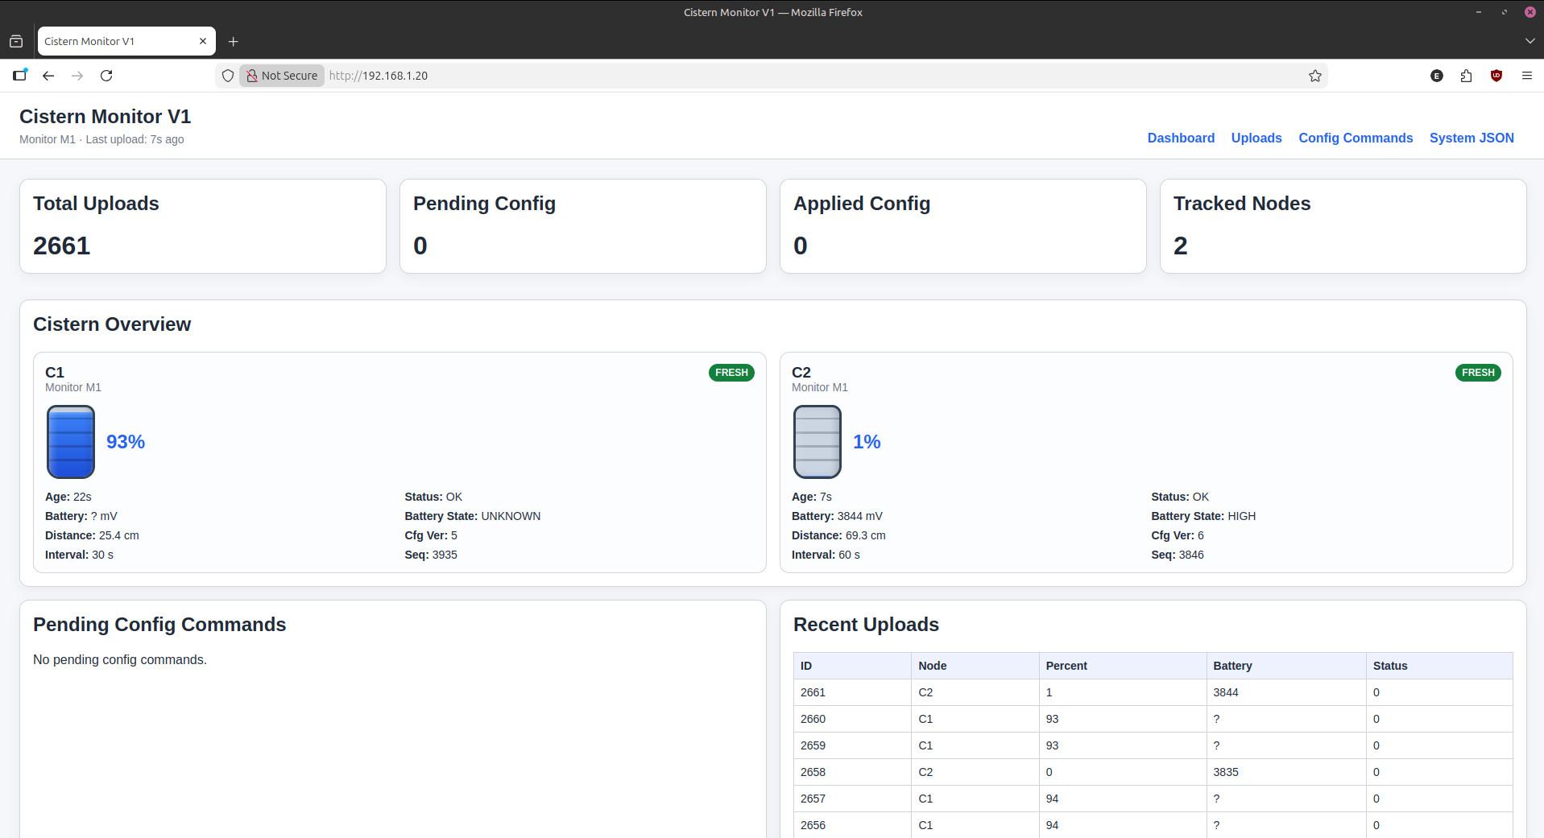This screenshot has height=838, width=1544.
Task: View the System JSON link
Action: 1471,138
